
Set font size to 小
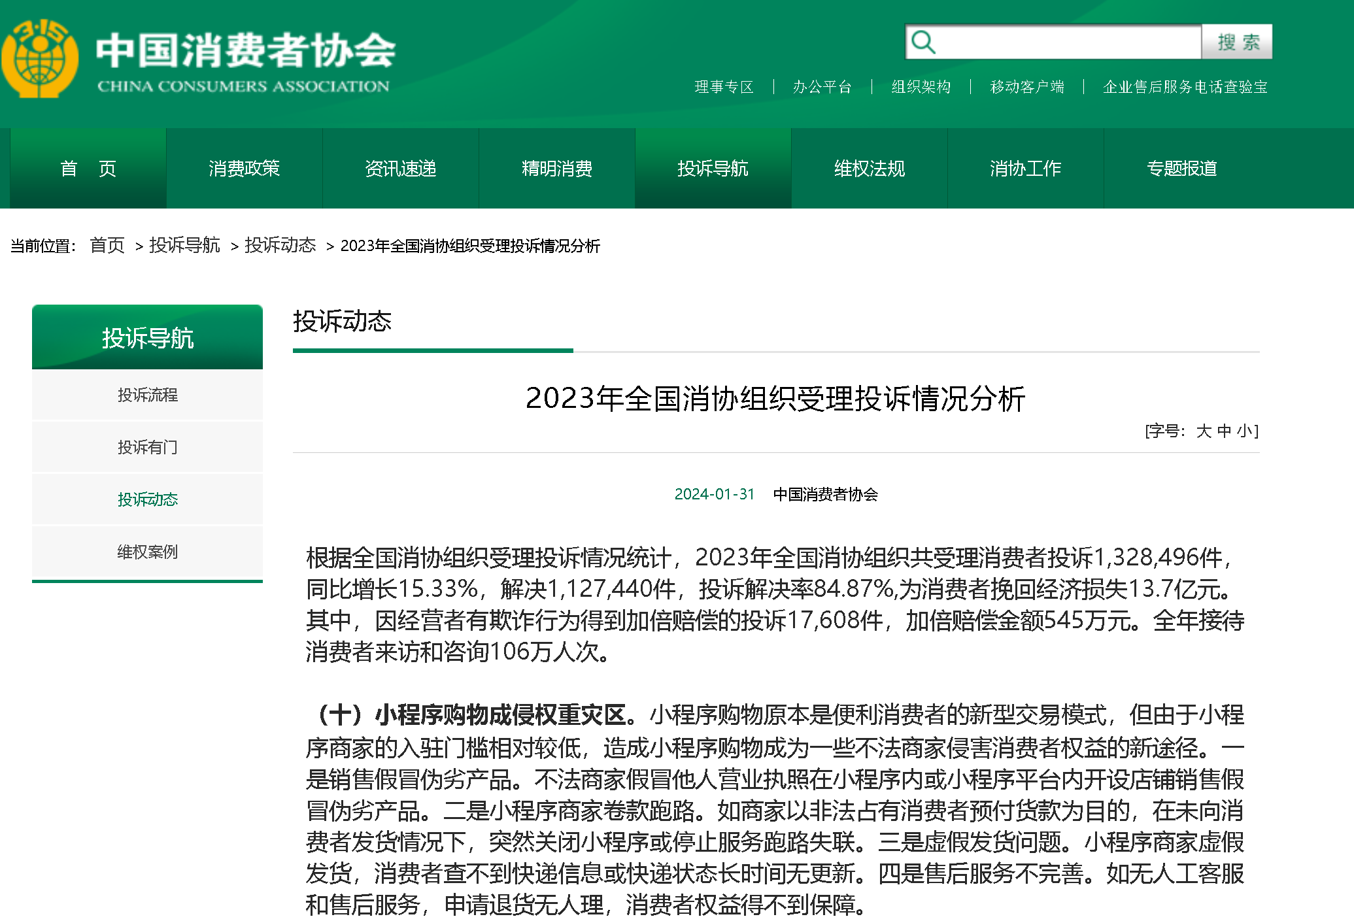[1244, 431]
